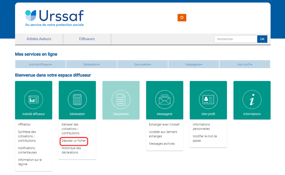Click the orange power logout button
285x175 pixels.
[182, 18]
